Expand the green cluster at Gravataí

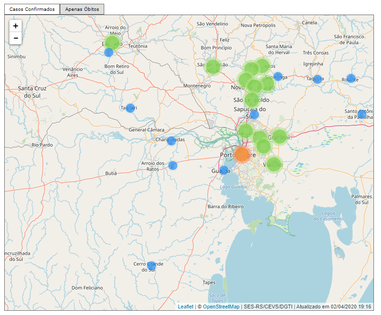(x=279, y=137)
